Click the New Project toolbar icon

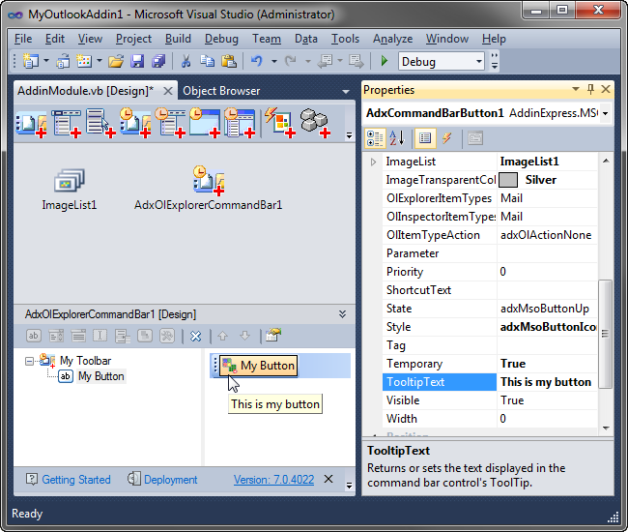[31, 61]
